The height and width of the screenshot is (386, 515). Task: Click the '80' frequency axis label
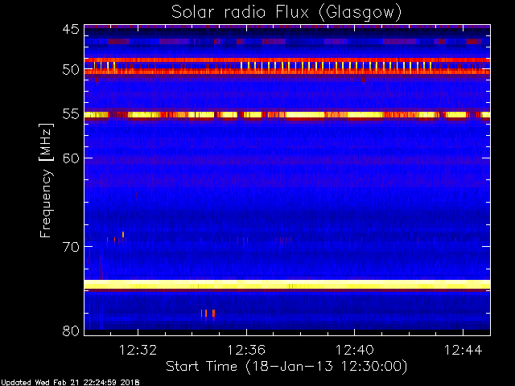point(71,331)
